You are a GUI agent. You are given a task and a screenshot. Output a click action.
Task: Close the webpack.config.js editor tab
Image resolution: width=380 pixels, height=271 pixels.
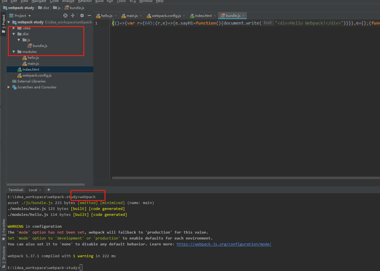[x=184, y=16]
